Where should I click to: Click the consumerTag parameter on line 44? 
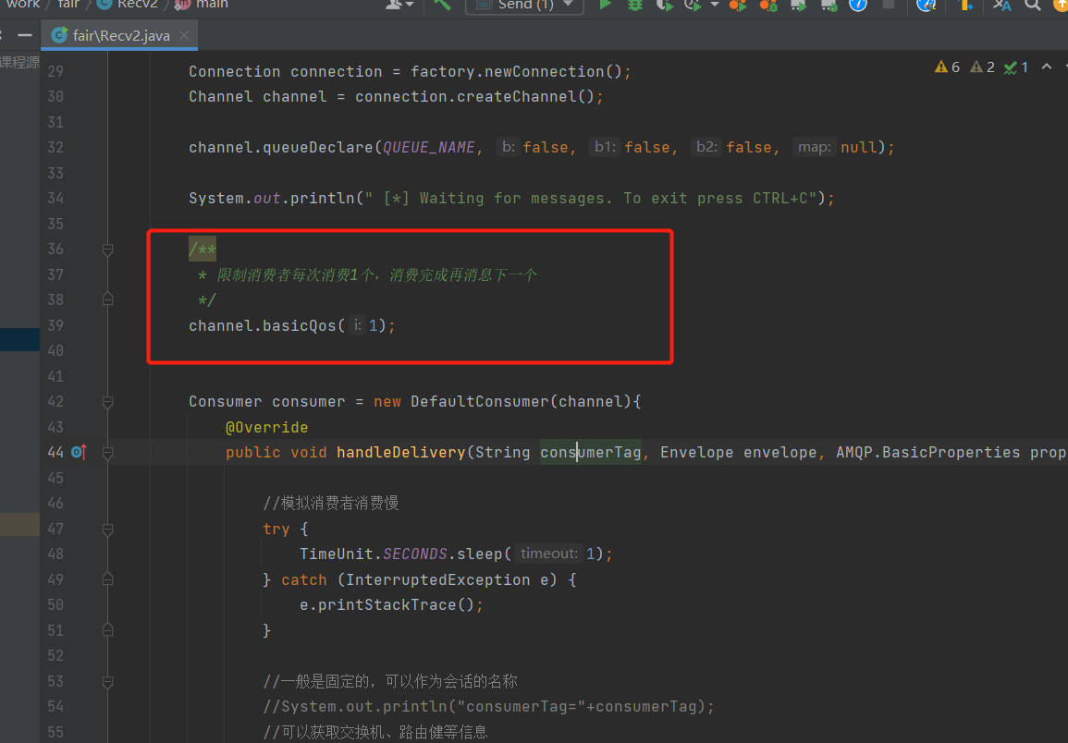pyautogui.click(x=591, y=452)
